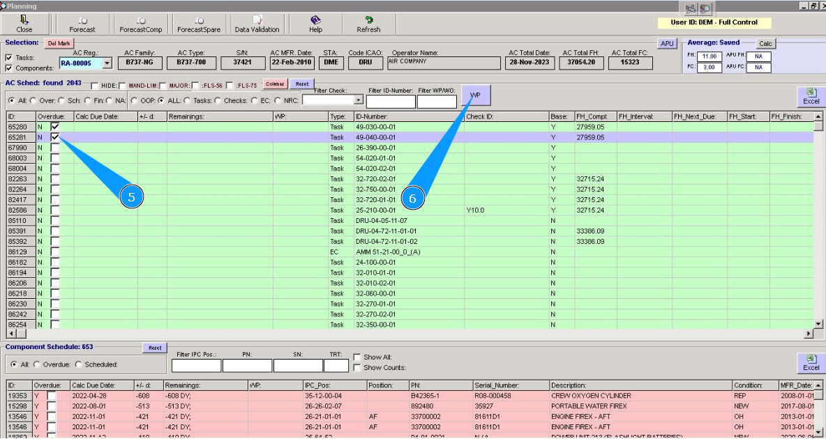The height and width of the screenshot is (439, 826).
Task: Export component schedule using lower Excel button
Action: (811, 362)
